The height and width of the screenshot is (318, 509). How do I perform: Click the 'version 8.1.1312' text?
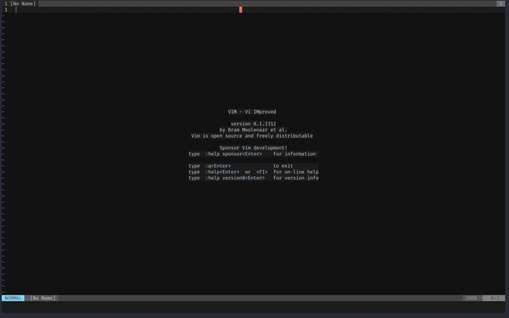click(253, 124)
